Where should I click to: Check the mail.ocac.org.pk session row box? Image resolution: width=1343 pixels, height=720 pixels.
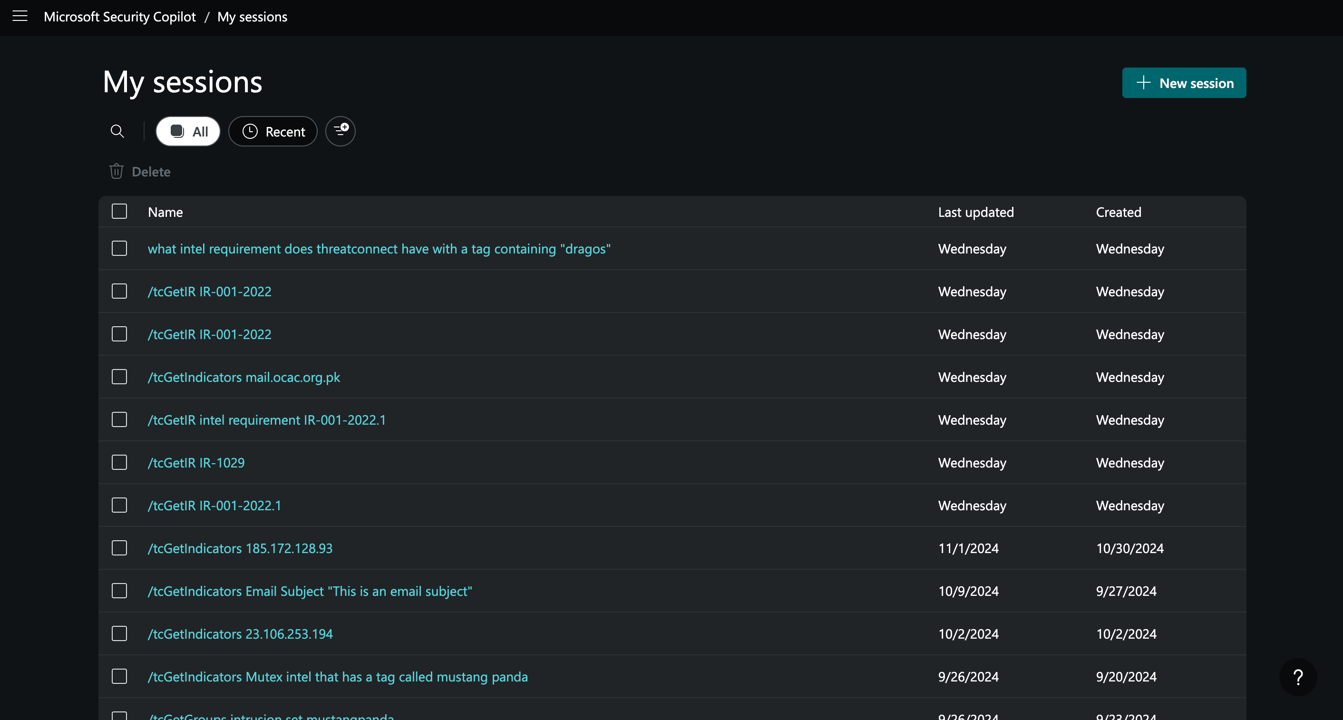tap(119, 377)
